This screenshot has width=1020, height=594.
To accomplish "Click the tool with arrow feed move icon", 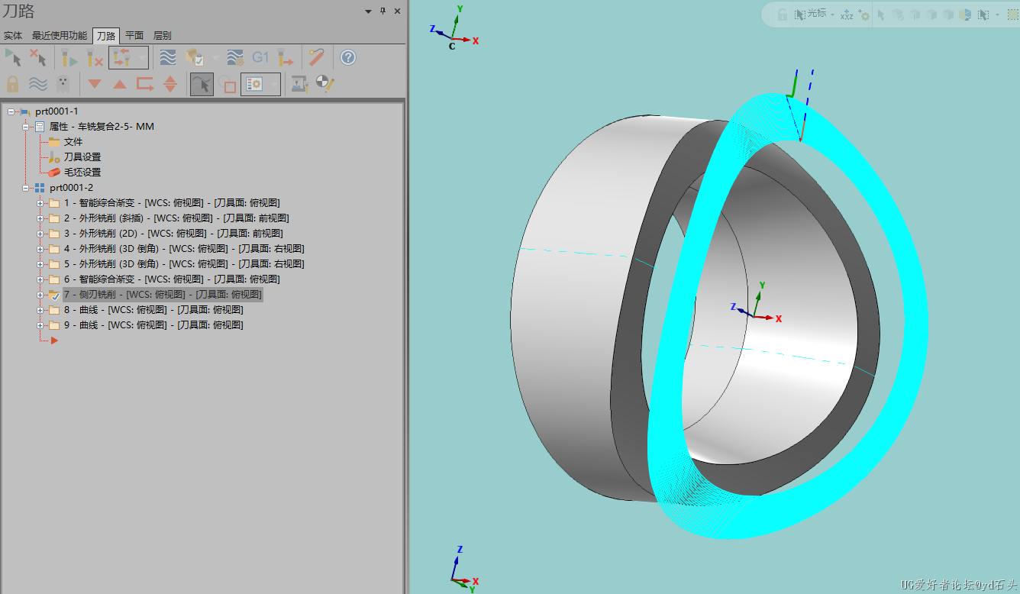I will [286, 57].
